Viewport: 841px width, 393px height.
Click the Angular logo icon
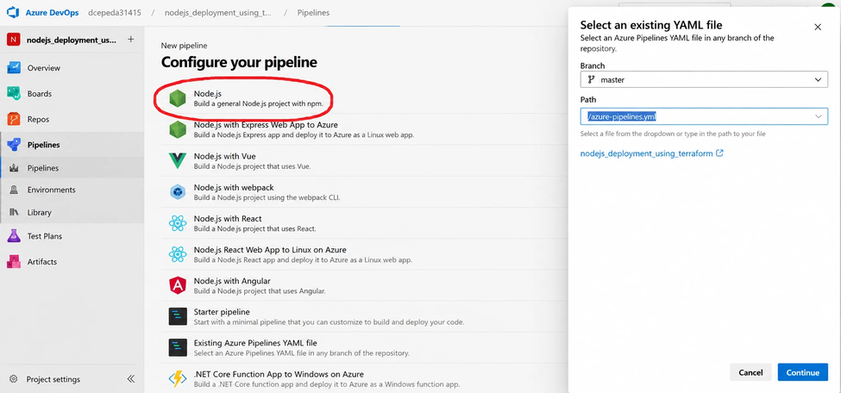[x=178, y=285]
